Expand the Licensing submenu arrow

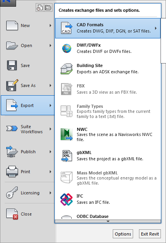coord(51,193)
